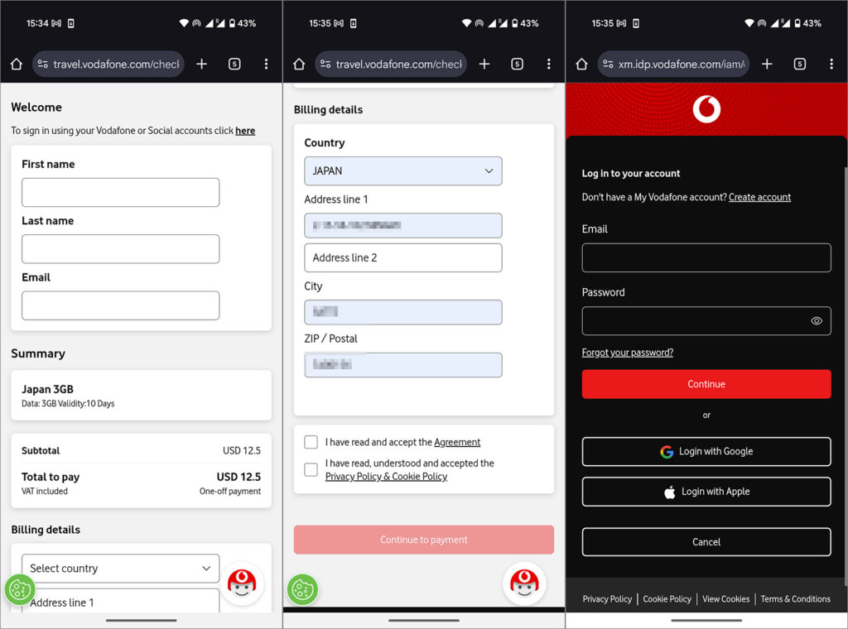848x629 pixels.
Task: Tap the home icon in the right phone browser
Action: pos(582,65)
